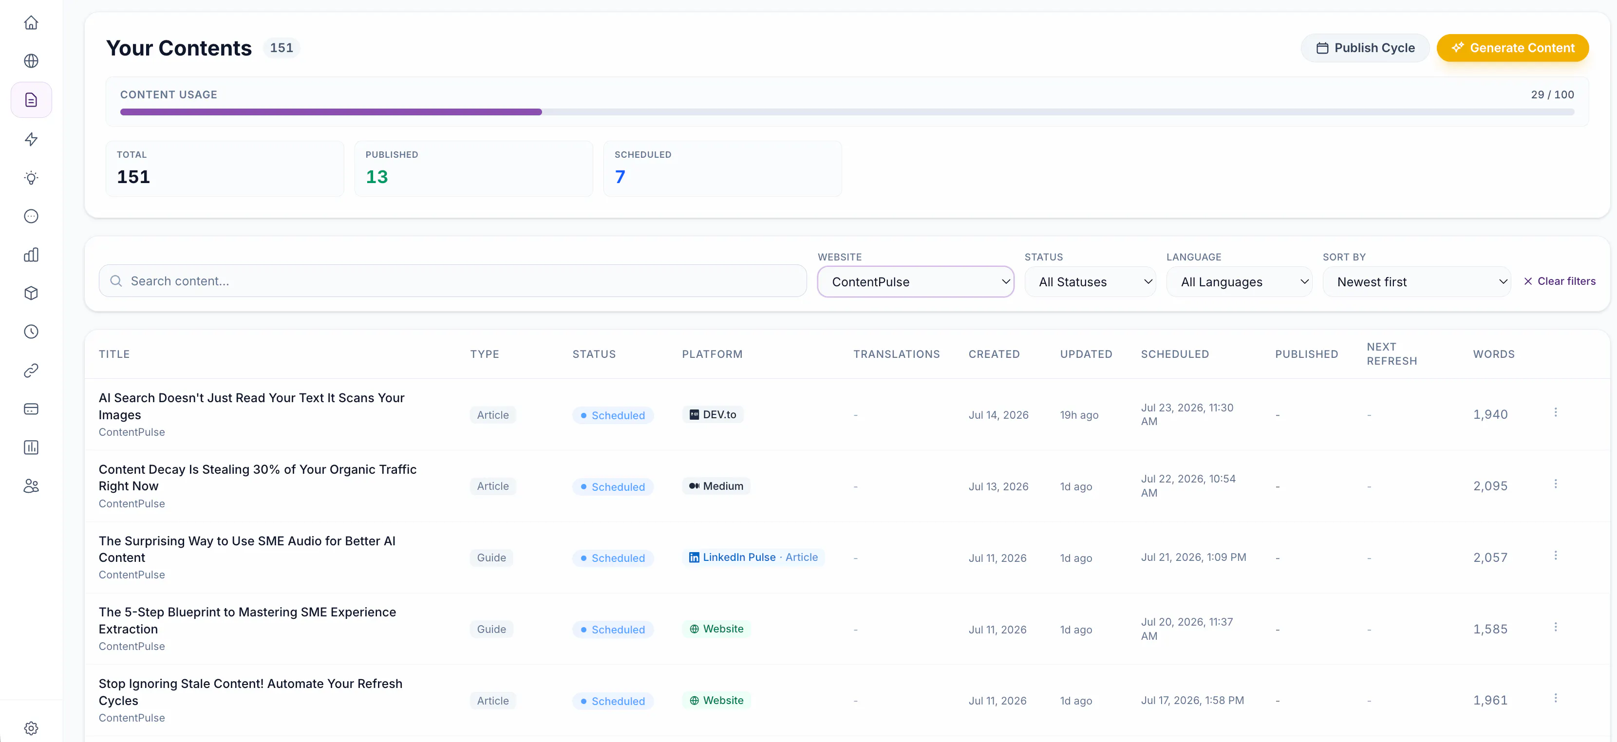Open The Surprising Way to Use SME Audio title
This screenshot has height=742, width=1617.
247,549
